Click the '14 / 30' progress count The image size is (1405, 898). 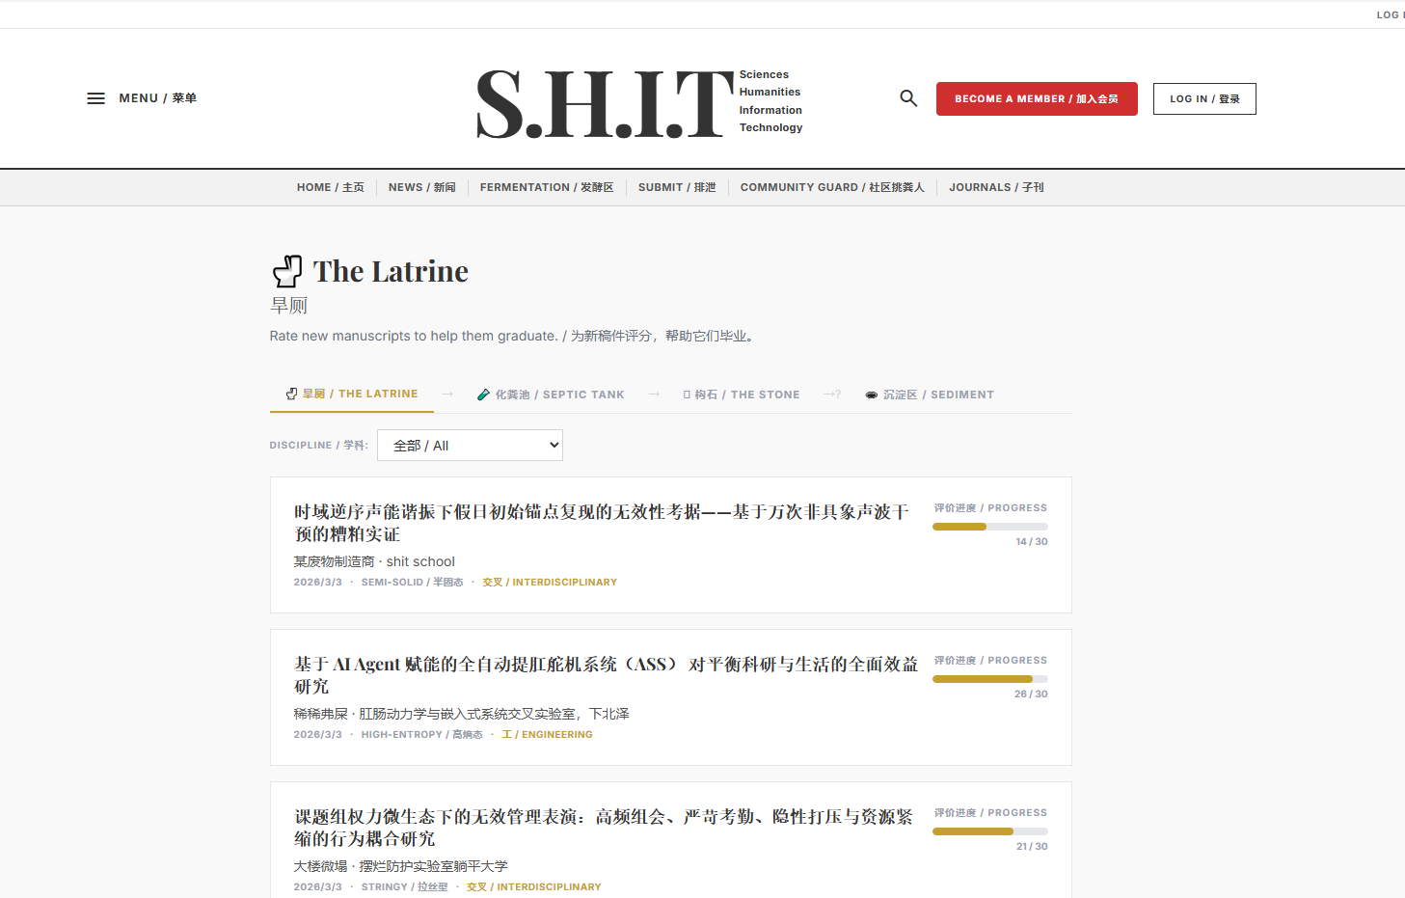pyautogui.click(x=1032, y=542)
